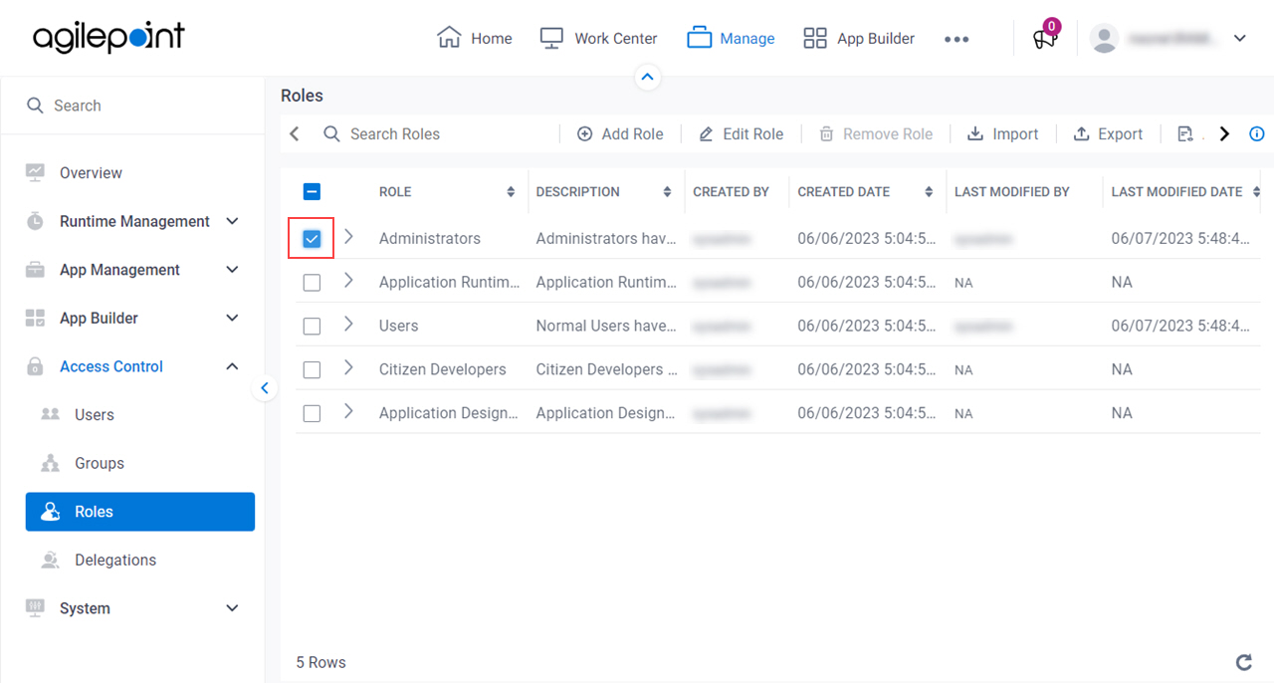
Task: Go to the Home tab
Action: tap(475, 38)
